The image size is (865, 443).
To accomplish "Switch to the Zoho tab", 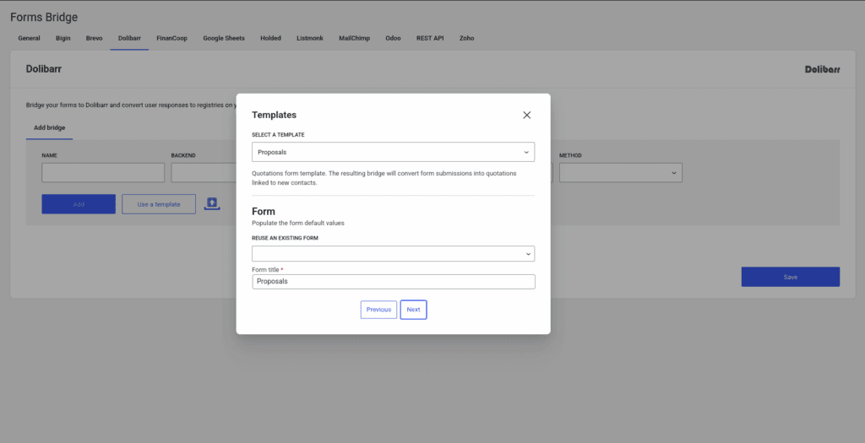I will click(x=466, y=38).
